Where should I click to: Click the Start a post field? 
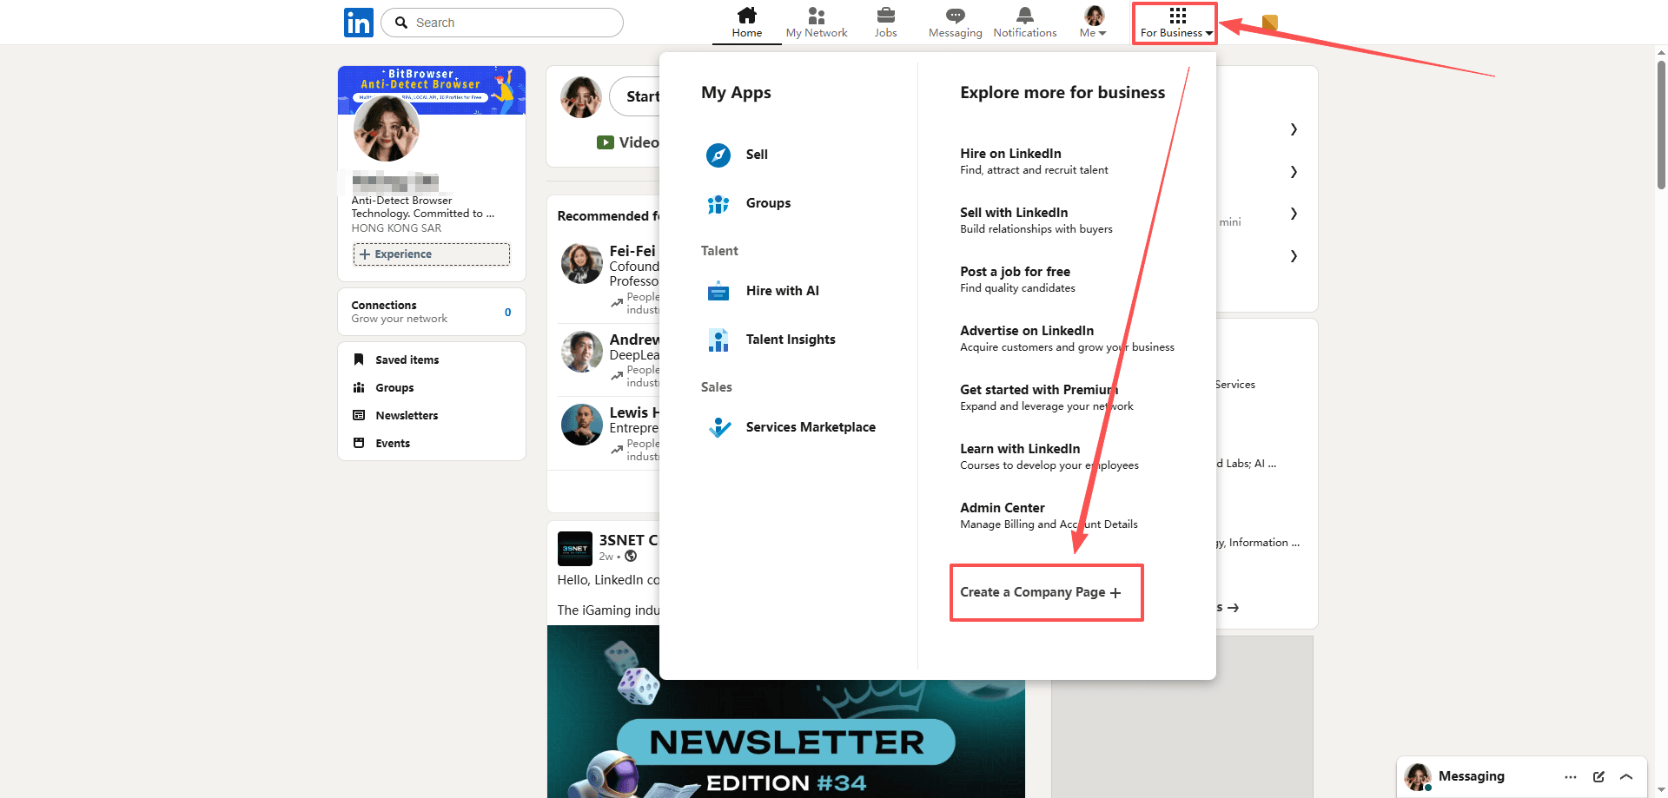coord(635,96)
